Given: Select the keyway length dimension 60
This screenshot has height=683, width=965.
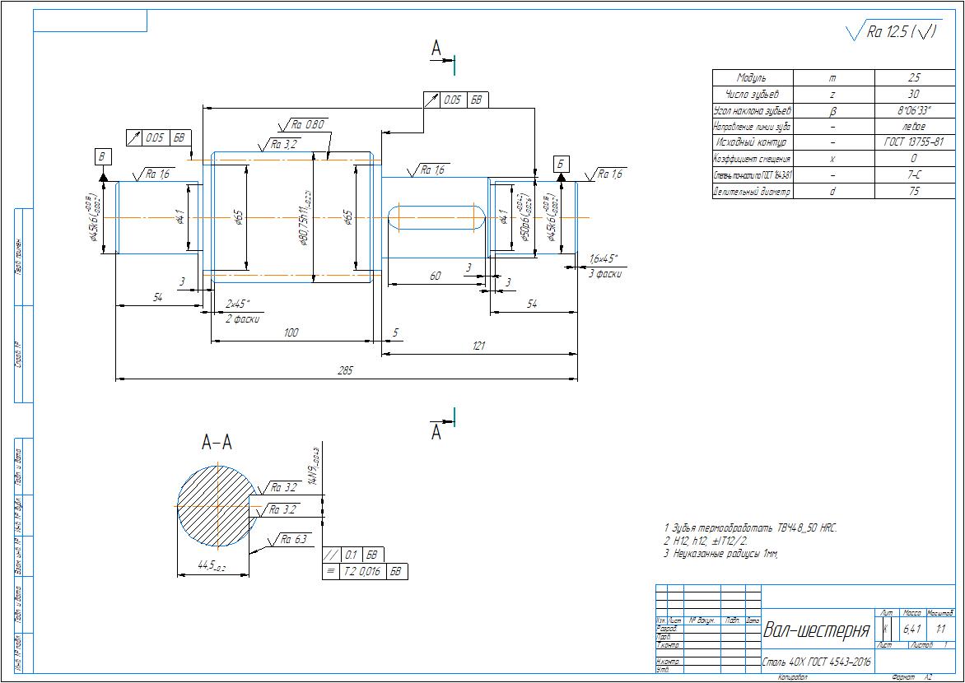Looking at the screenshot, I should (435, 276).
